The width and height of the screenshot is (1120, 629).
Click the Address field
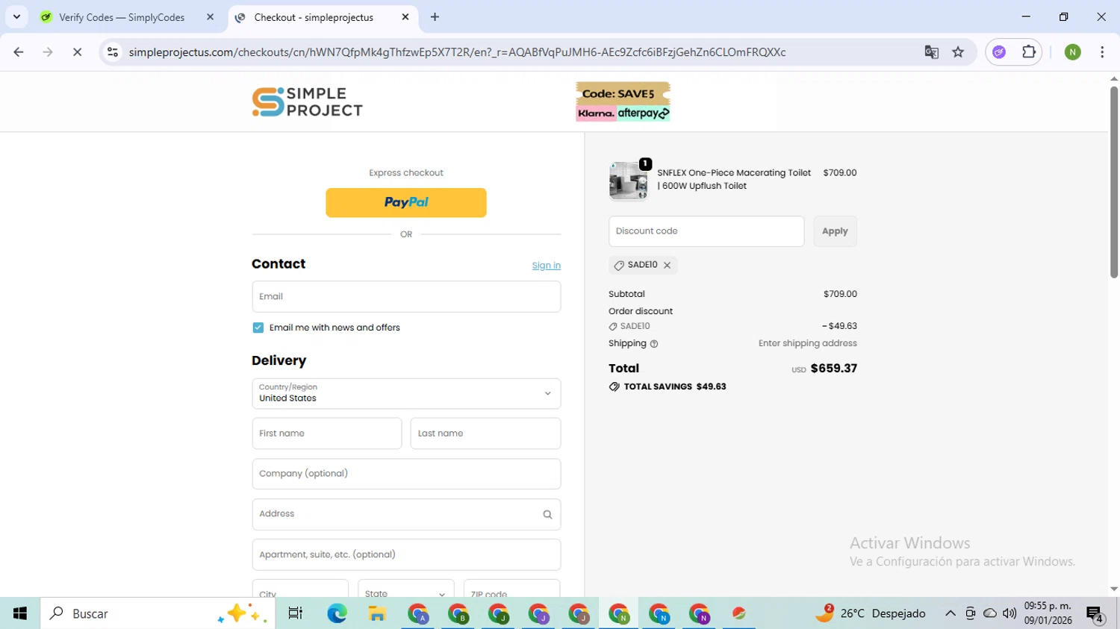406,514
